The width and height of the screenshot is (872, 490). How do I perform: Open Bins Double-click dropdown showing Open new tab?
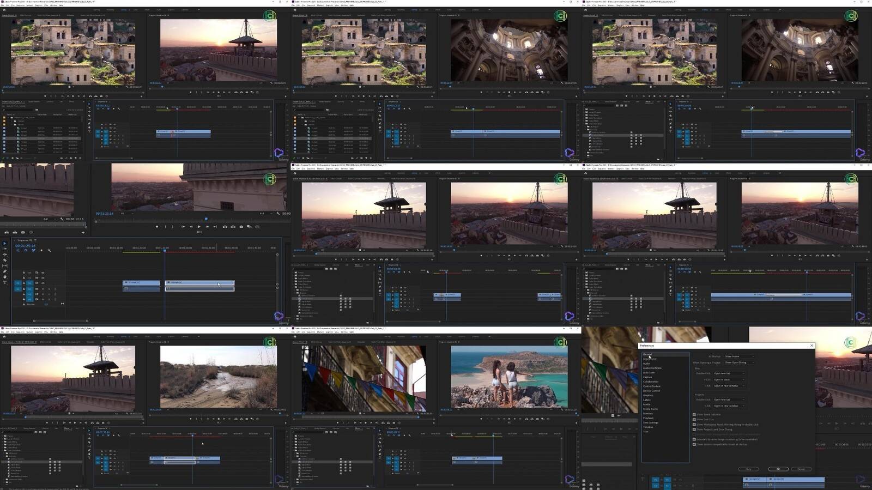(729, 373)
